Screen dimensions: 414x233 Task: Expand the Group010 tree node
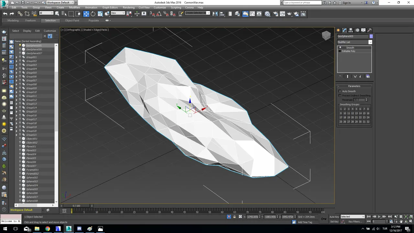coord(16,92)
